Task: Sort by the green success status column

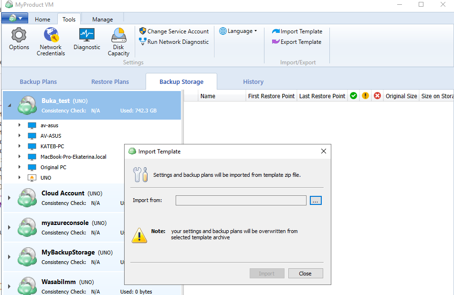Action: (x=353, y=96)
